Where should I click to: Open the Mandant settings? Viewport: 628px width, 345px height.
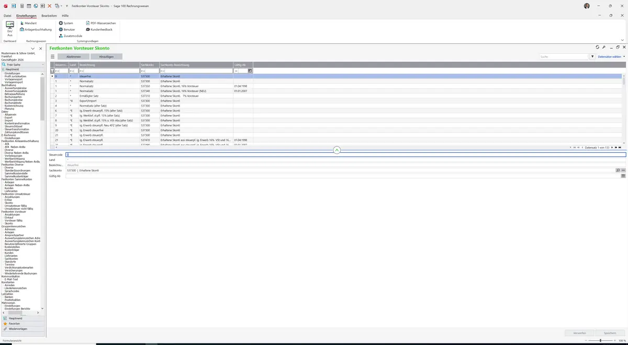[28, 23]
